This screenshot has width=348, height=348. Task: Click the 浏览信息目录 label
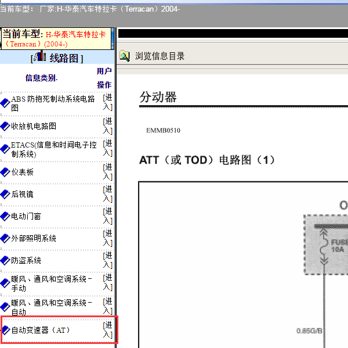(160, 56)
